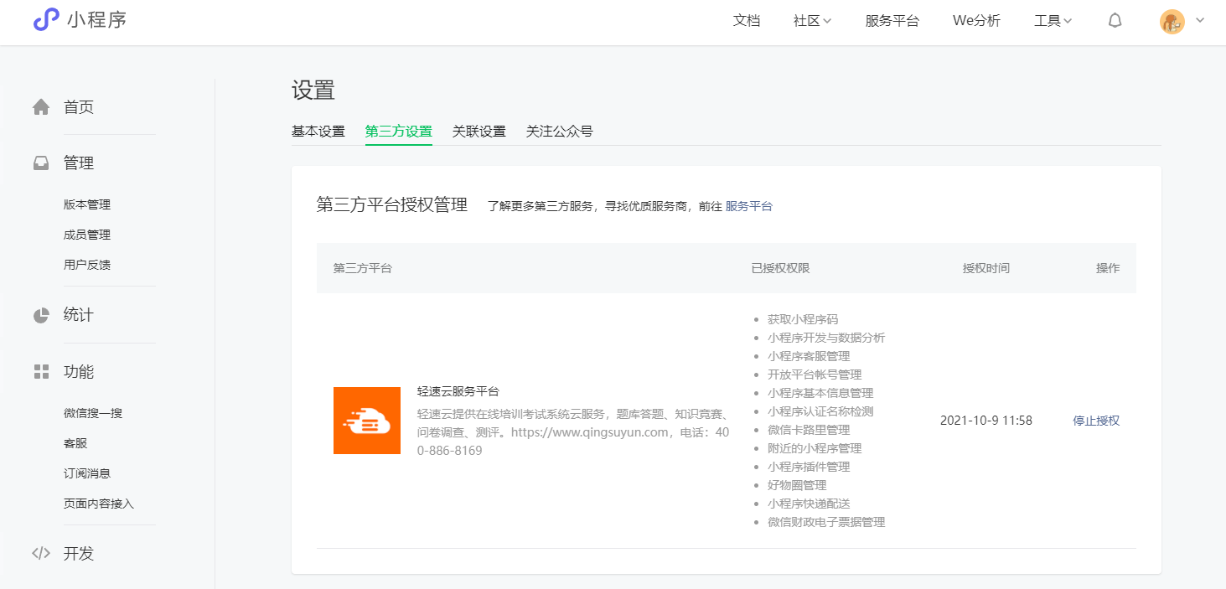Expand the 工具 dropdown menu

tap(1053, 21)
